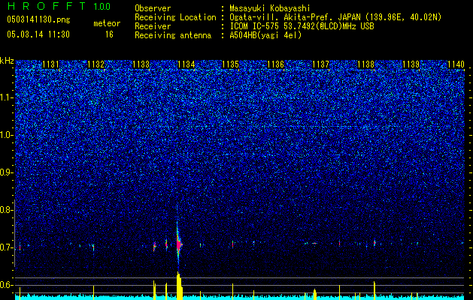Select the ICOM IC-575 receiver text
Viewport: 473px width, 300px height.
(302, 26)
